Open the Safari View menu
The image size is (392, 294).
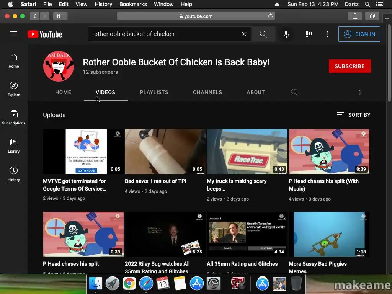[82, 4]
